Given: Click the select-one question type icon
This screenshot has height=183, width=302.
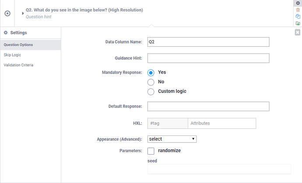Looking at the screenshot, I should 7,13.
